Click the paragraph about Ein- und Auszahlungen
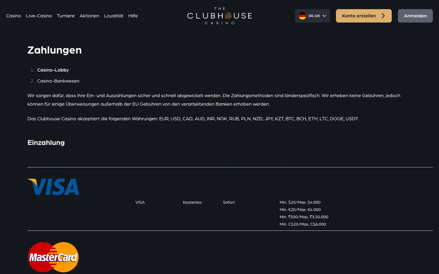This screenshot has width=439, height=274. click(214, 100)
